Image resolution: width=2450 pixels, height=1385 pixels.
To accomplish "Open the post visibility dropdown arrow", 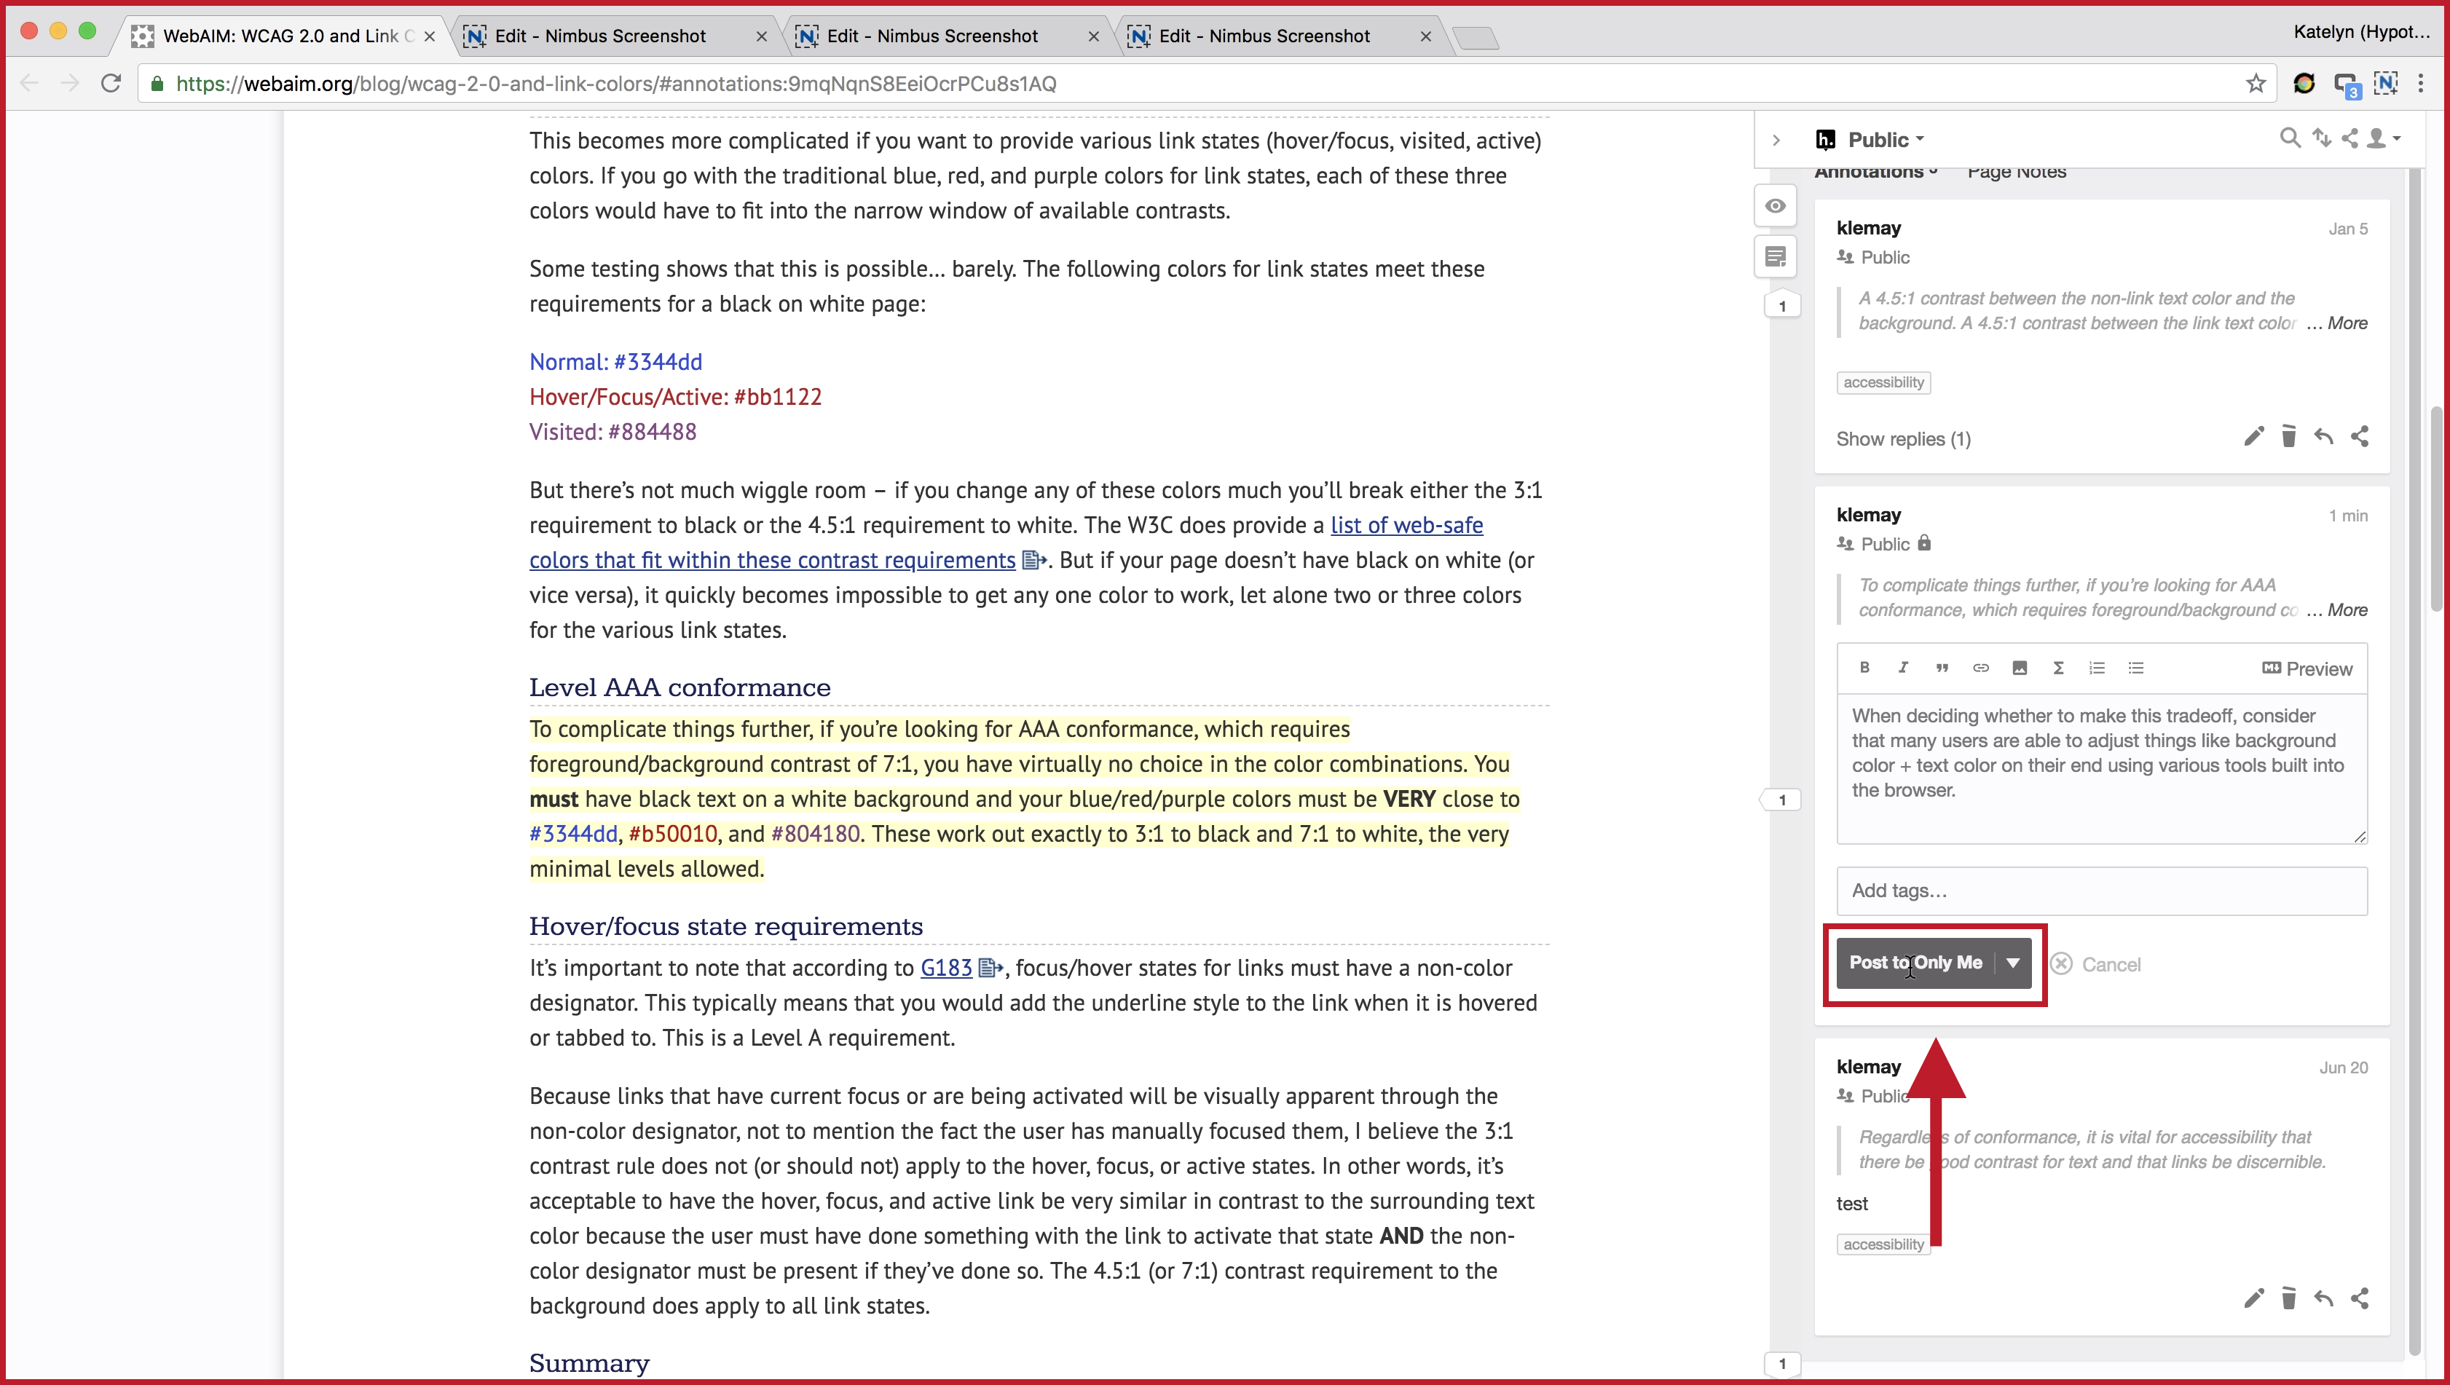I will tap(2012, 963).
